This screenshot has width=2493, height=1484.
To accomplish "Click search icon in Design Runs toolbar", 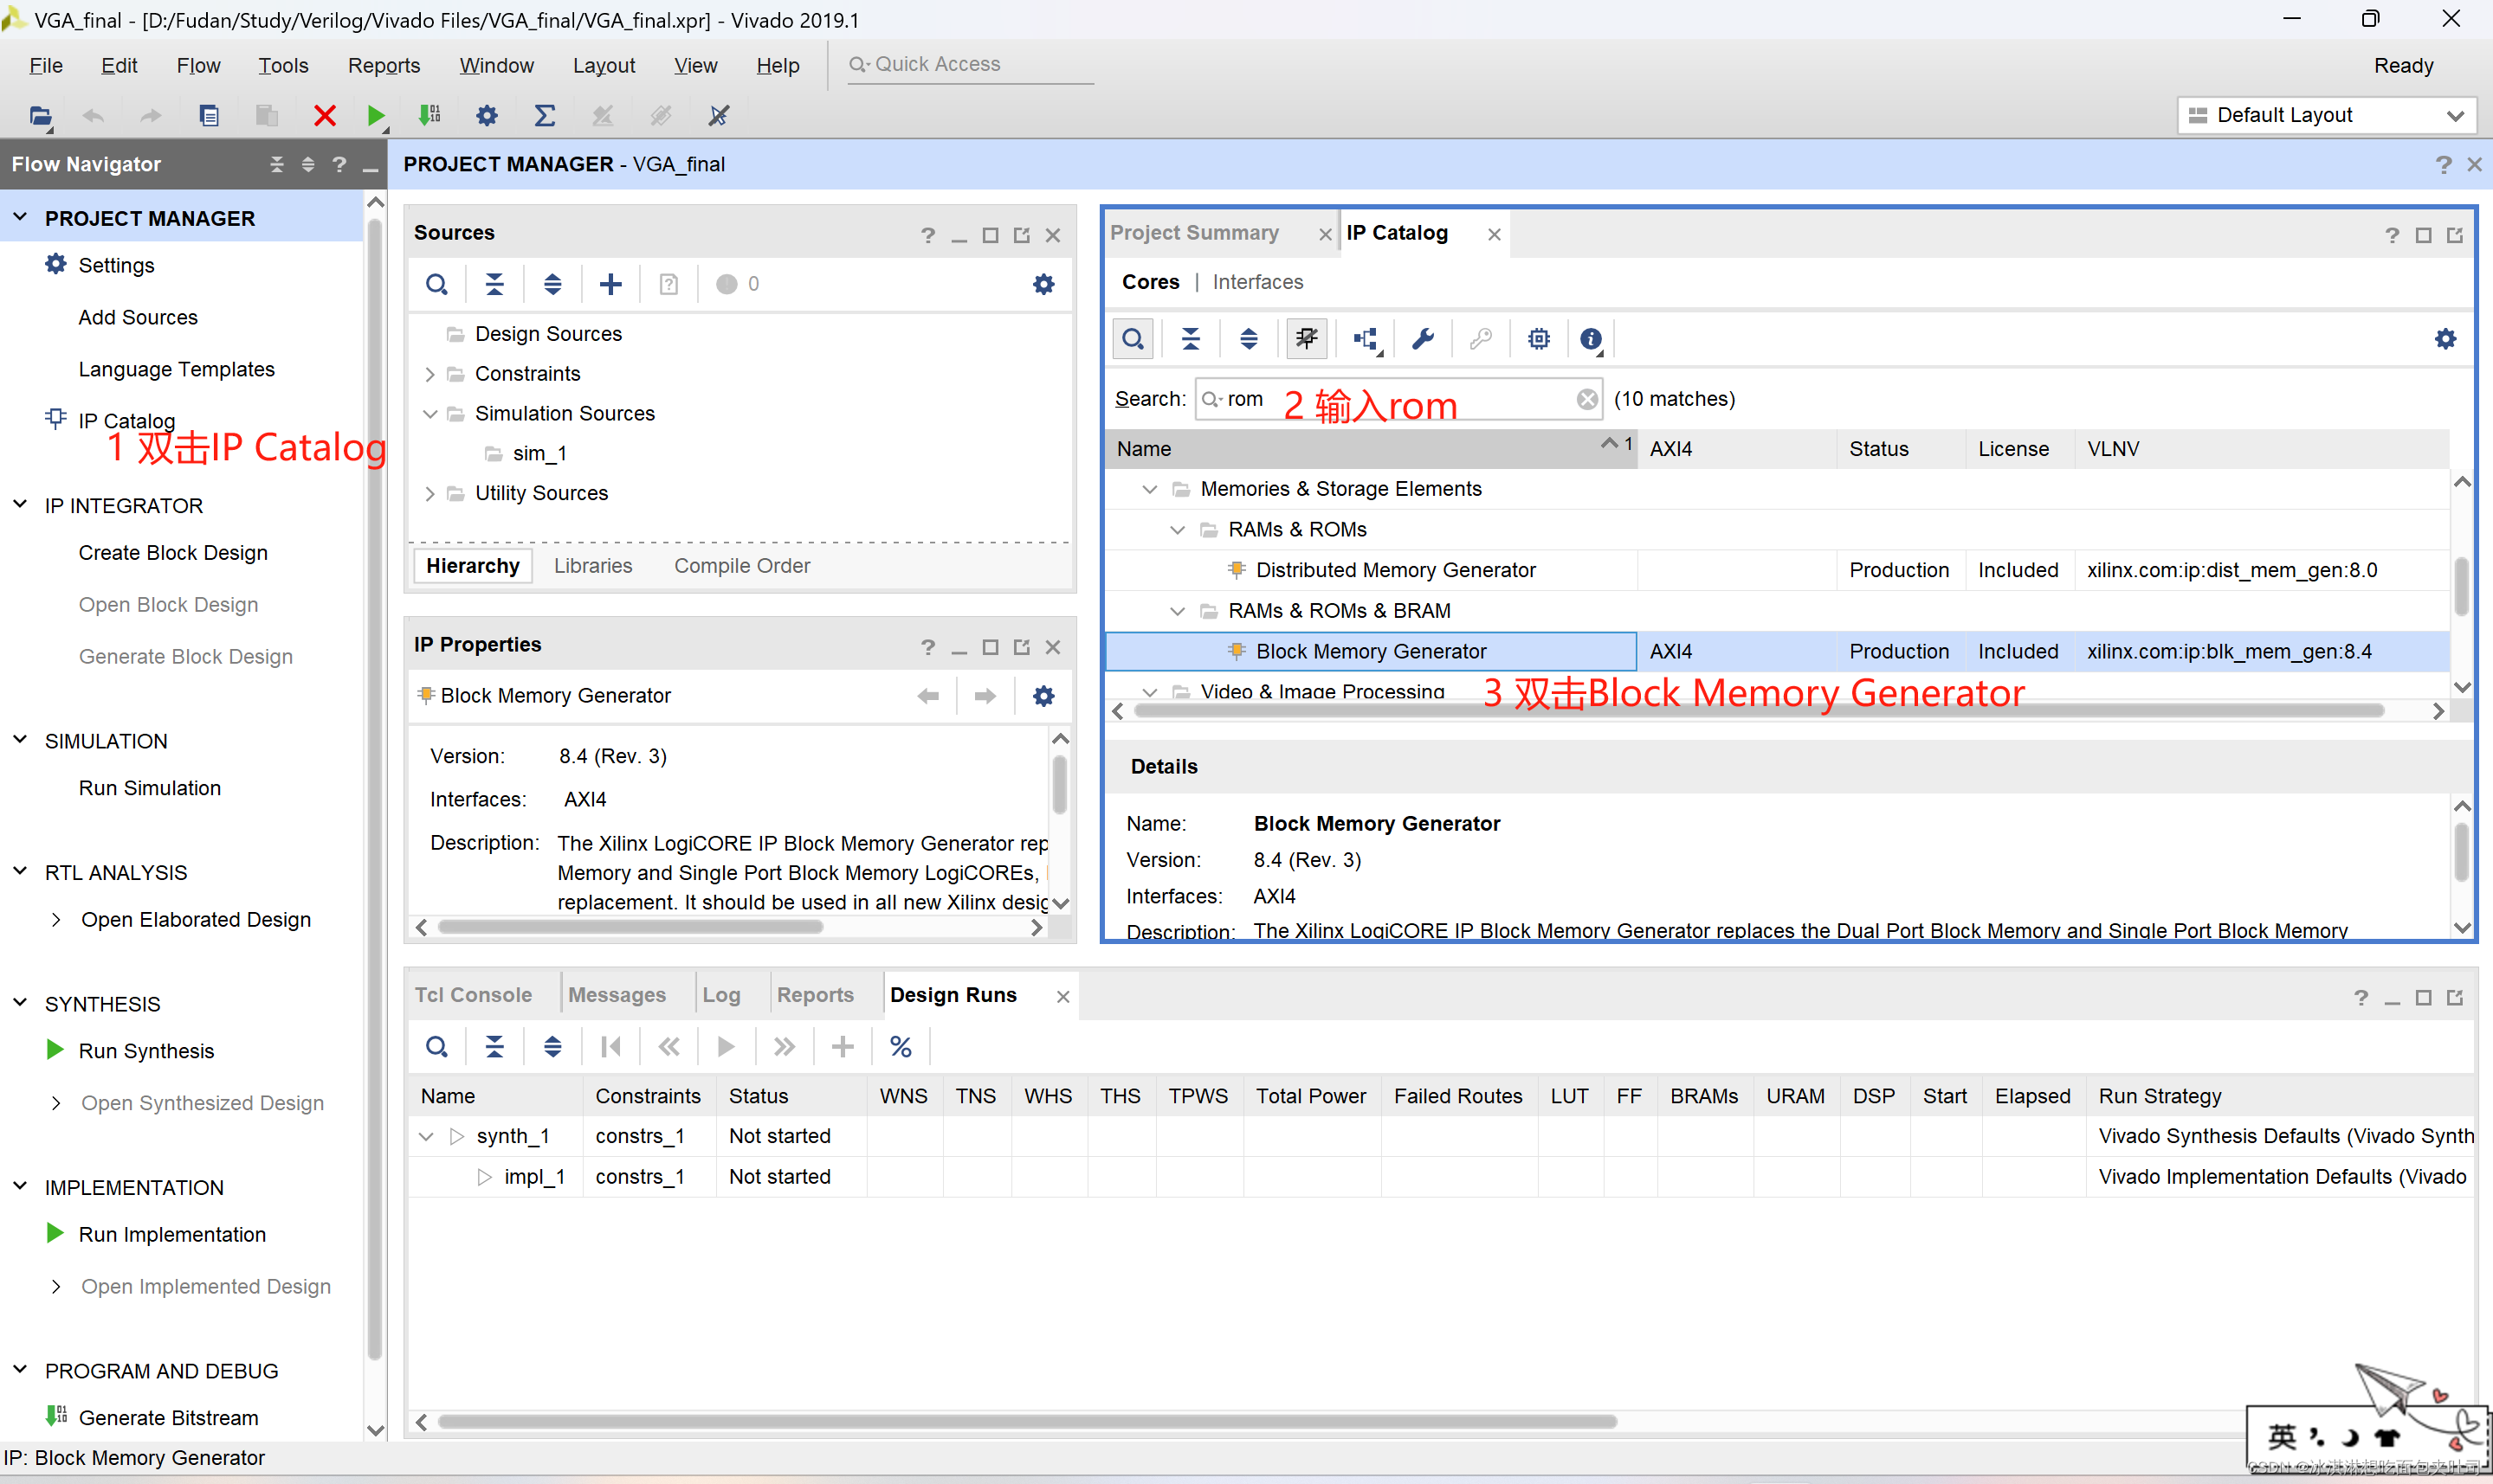I will [x=437, y=1047].
